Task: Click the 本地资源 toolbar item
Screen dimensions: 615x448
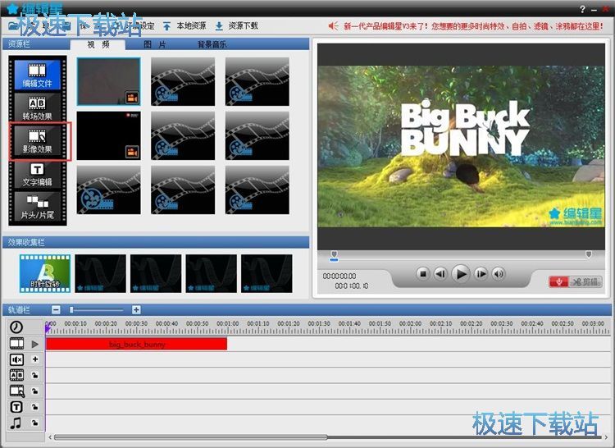Action: (184, 26)
